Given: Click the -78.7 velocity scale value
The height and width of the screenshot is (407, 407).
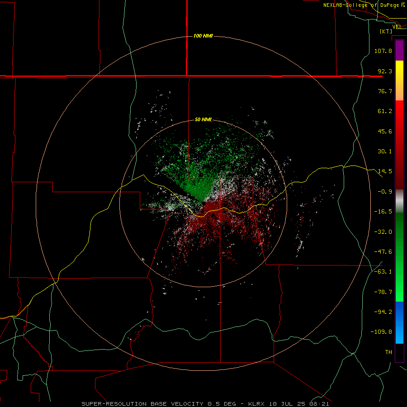Looking at the screenshot, I should (x=383, y=292).
